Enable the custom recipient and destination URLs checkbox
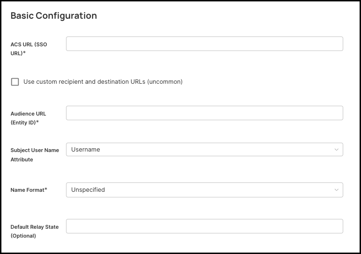Viewport: 361px width, 254px height. 15,82
